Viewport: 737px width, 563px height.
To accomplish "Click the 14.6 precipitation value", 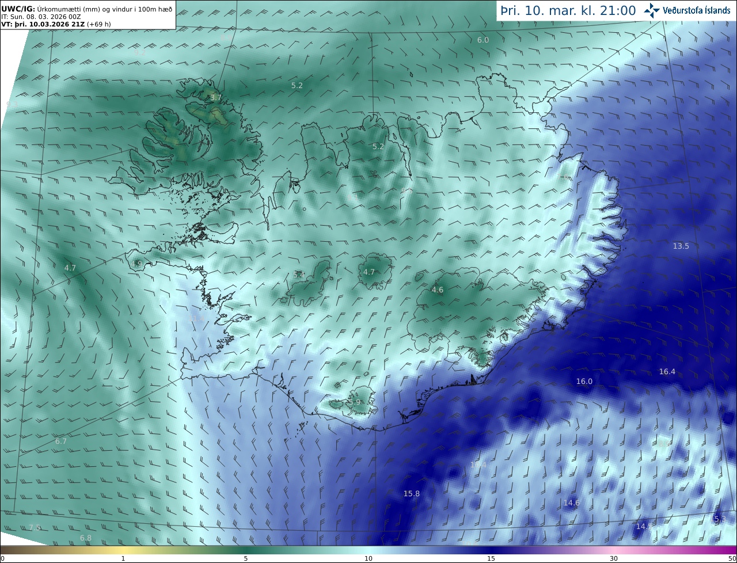I will [x=572, y=503].
